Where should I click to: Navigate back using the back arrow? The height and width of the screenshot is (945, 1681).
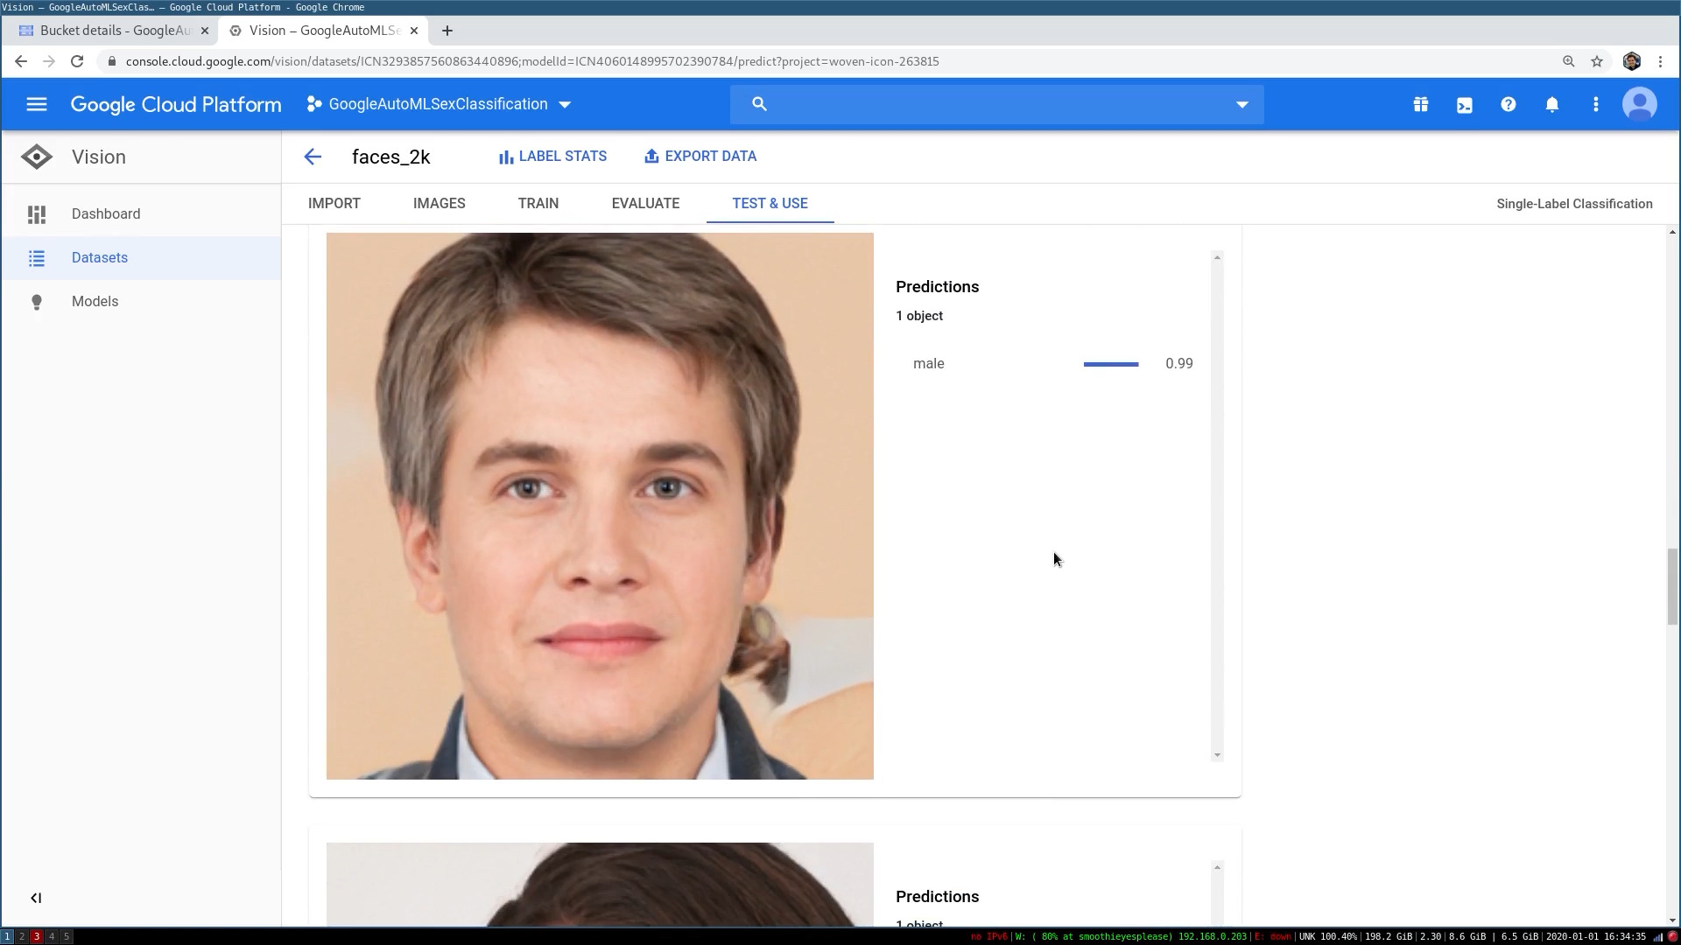pos(313,156)
